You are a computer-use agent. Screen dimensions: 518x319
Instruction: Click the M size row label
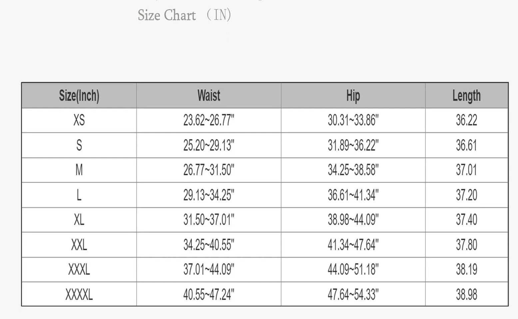tap(79, 170)
